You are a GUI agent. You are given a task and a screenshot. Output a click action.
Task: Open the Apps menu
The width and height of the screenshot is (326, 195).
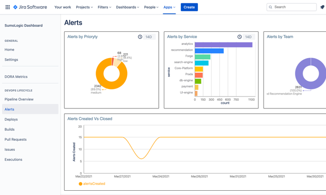click(x=169, y=7)
